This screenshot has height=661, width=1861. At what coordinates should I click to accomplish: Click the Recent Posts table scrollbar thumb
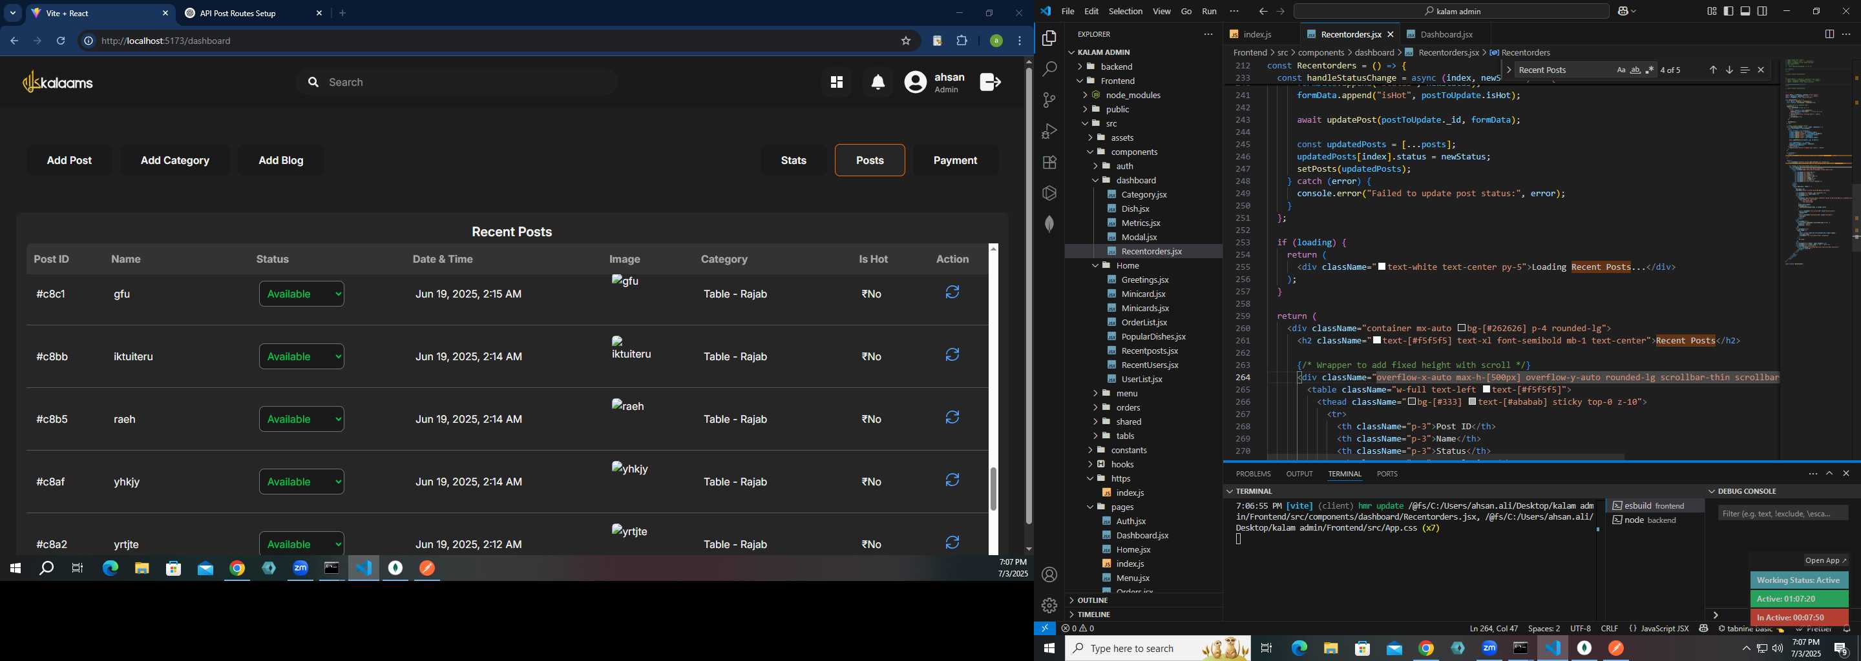[993, 489]
